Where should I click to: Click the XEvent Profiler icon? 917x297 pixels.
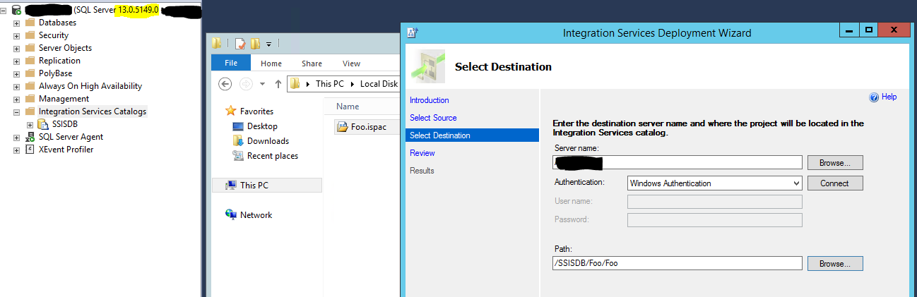click(x=30, y=150)
